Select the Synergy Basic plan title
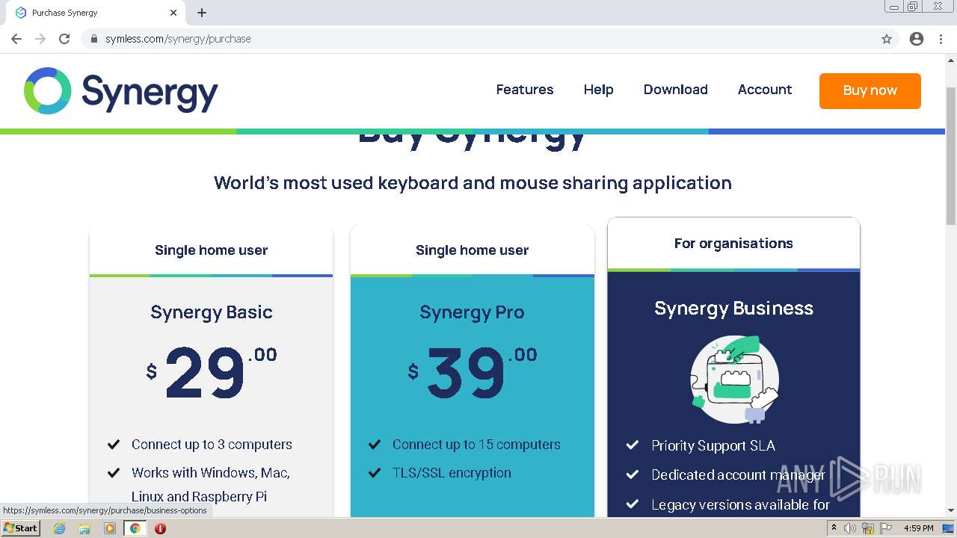Image resolution: width=957 pixels, height=538 pixels. coord(212,312)
